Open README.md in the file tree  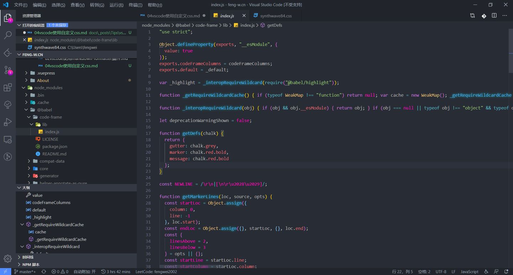click(x=54, y=154)
